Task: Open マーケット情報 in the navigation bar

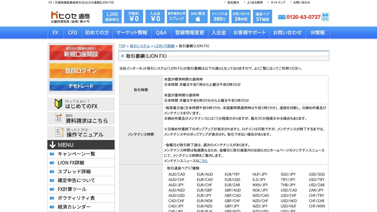Action: pyautogui.click(x=132, y=33)
